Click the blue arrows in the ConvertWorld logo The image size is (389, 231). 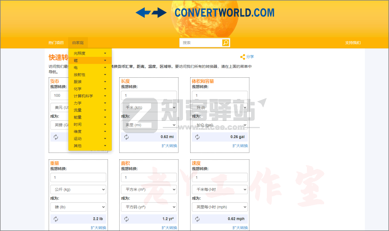point(151,12)
